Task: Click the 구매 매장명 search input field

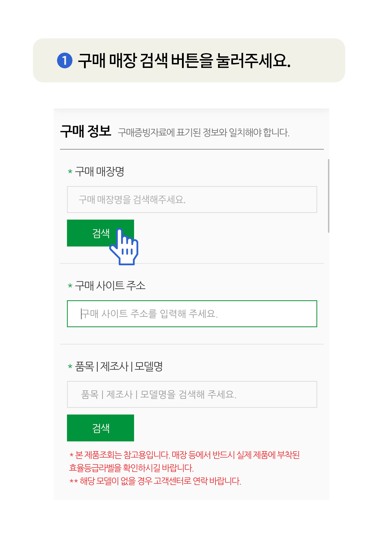Action: (x=192, y=199)
